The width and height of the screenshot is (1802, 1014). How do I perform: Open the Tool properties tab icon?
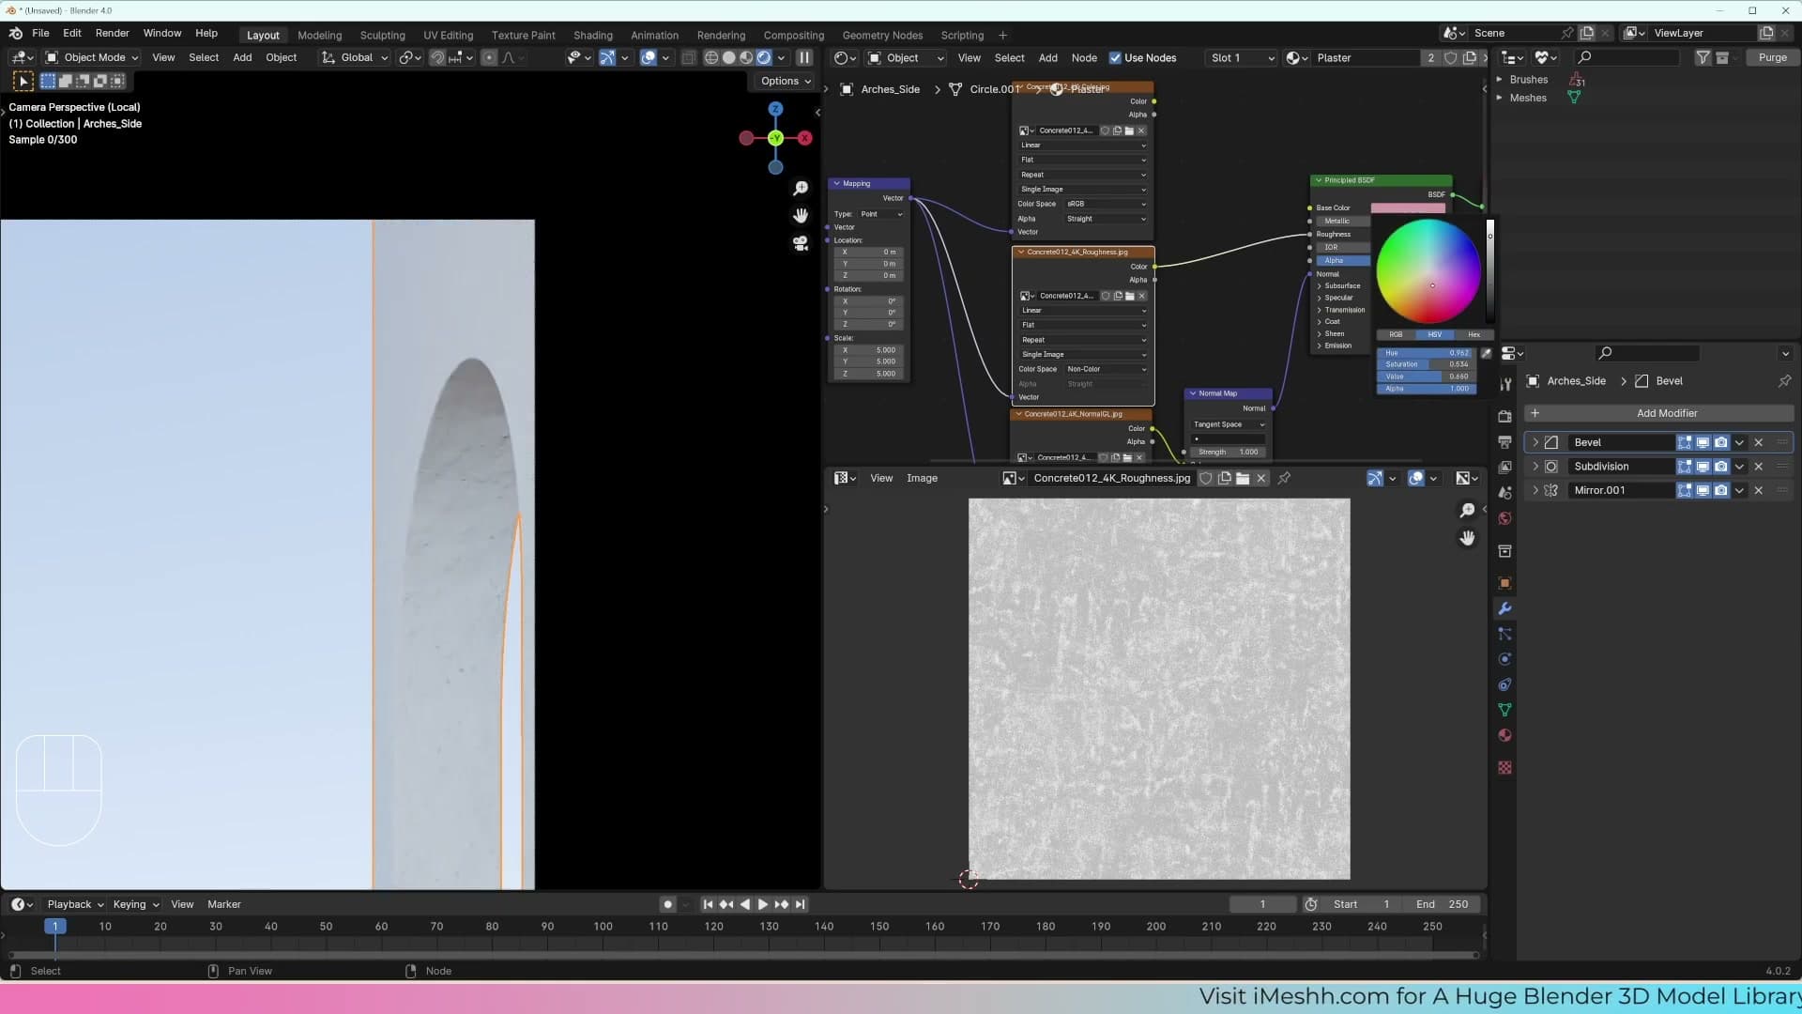click(1504, 384)
